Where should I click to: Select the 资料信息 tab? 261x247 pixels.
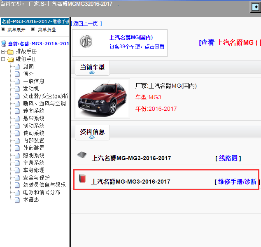(92, 133)
